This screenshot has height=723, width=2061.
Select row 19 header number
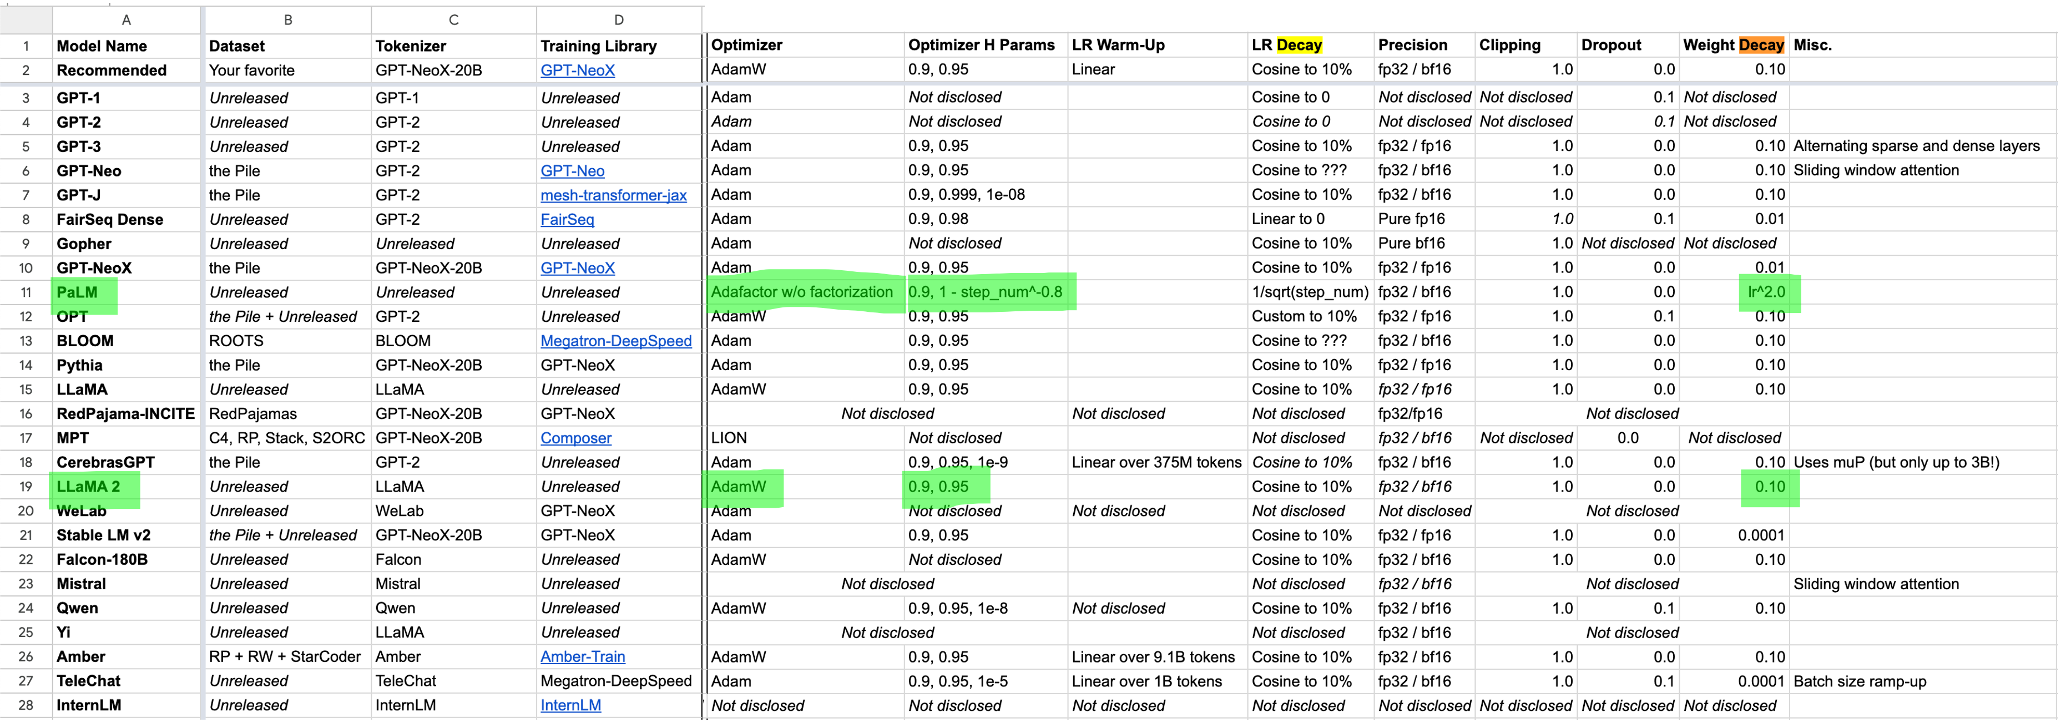tap(26, 487)
